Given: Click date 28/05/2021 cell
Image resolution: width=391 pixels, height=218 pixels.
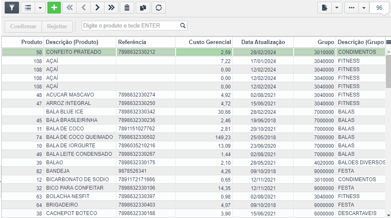Looking at the screenshot, I should click(263, 163).
